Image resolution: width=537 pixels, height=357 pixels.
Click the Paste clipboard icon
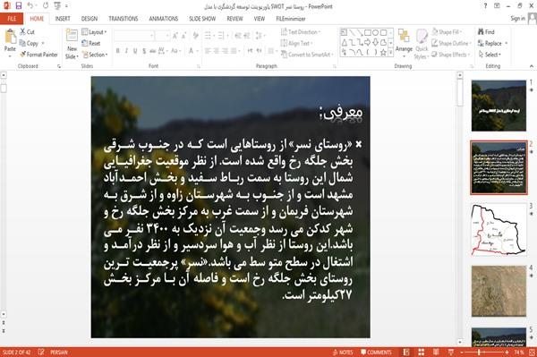(10, 37)
